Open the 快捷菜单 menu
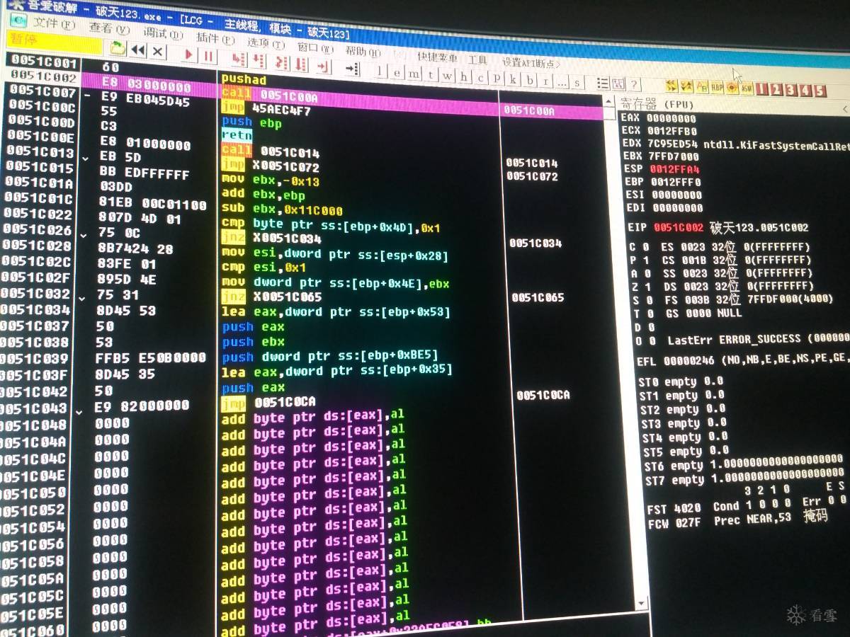 pyautogui.click(x=437, y=57)
